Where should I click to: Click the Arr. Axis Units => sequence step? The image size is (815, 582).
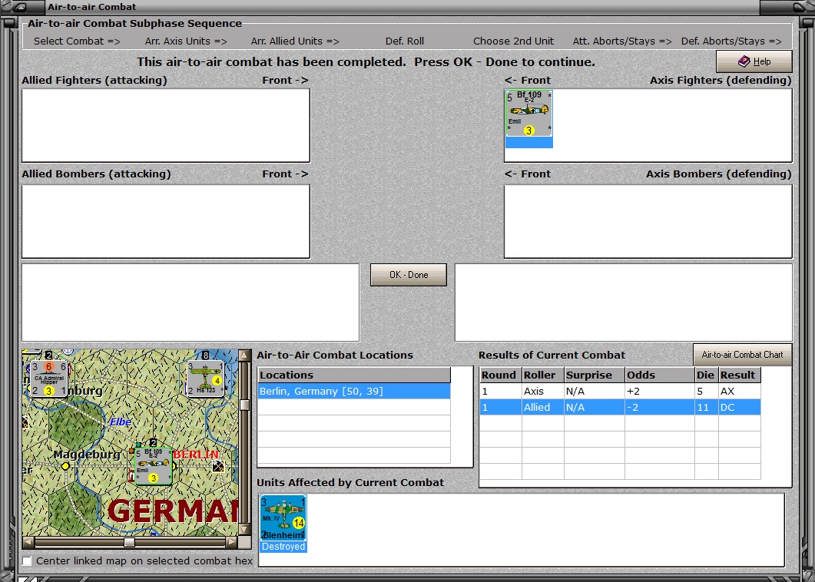click(x=186, y=41)
